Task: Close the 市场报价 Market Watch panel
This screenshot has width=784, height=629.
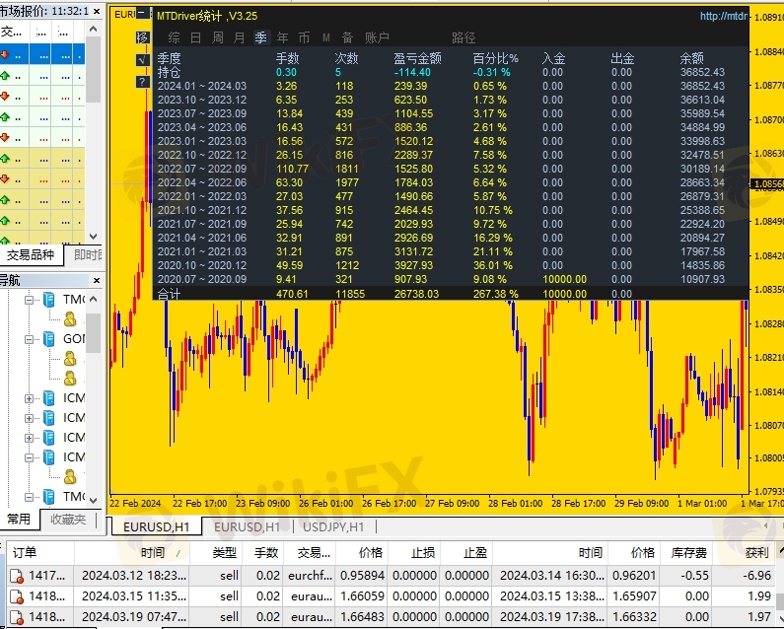Action: click(97, 11)
